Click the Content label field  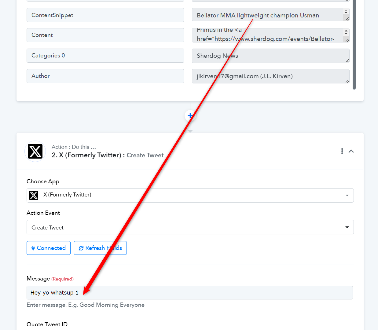coord(105,35)
